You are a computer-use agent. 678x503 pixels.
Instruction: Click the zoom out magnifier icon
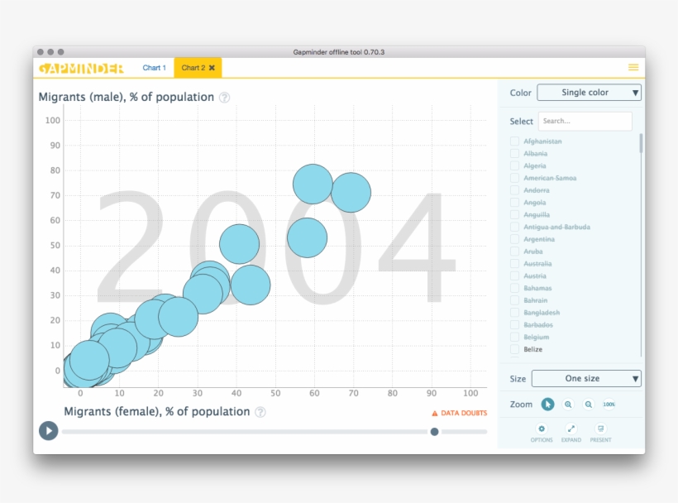click(x=588, y=404)
